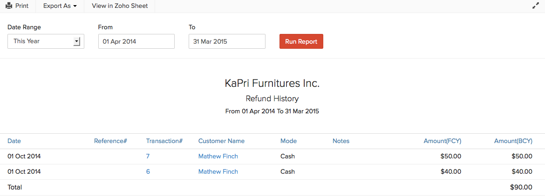Open transaction number 7

click(148, 156)
